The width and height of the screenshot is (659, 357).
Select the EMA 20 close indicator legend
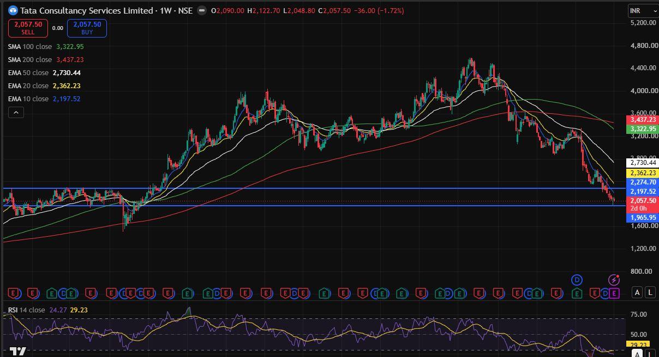[28, 86]
